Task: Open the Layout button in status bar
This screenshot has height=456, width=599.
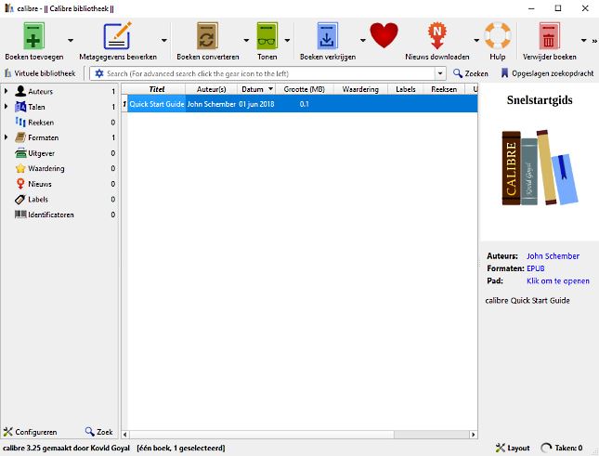Action: tap(513, 448)
